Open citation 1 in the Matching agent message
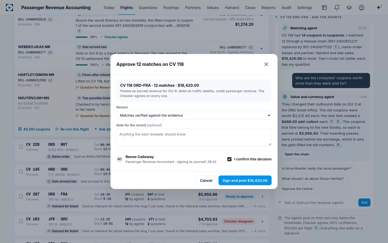388x243 pixels. 336,47
